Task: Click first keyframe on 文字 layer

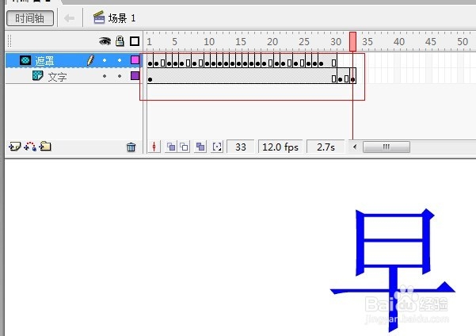Action: (150, 79)
